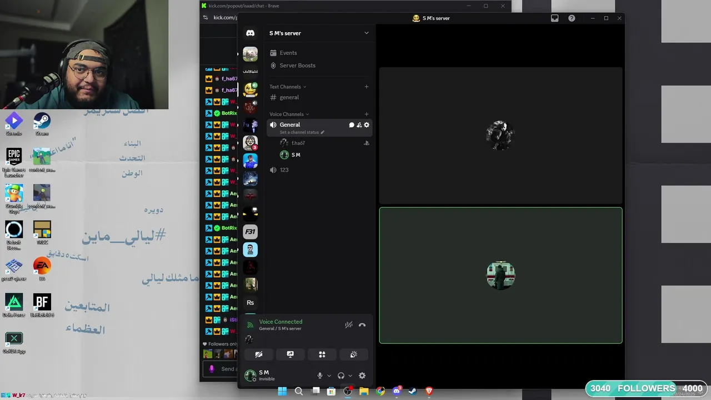Open Stremio desktop shortcut
This screenshot has width=711, height=400.
(x=14, y=124)
